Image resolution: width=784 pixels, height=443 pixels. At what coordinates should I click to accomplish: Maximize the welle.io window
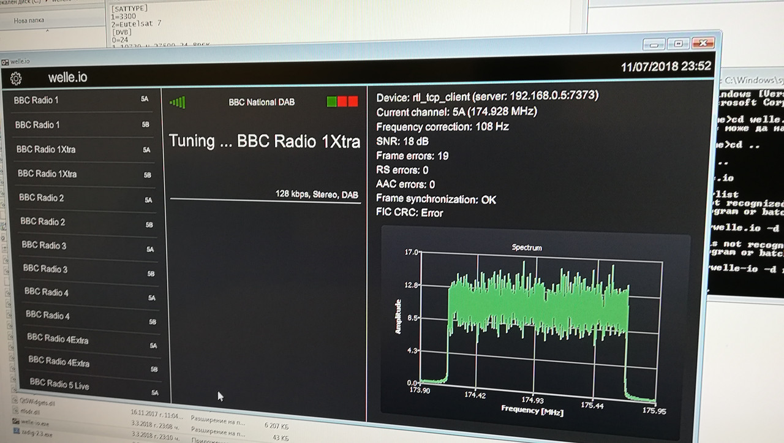point(678,44)
